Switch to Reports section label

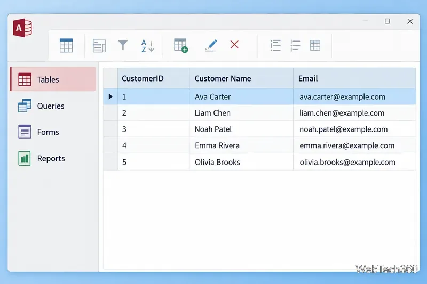click(x=51, y=158)
